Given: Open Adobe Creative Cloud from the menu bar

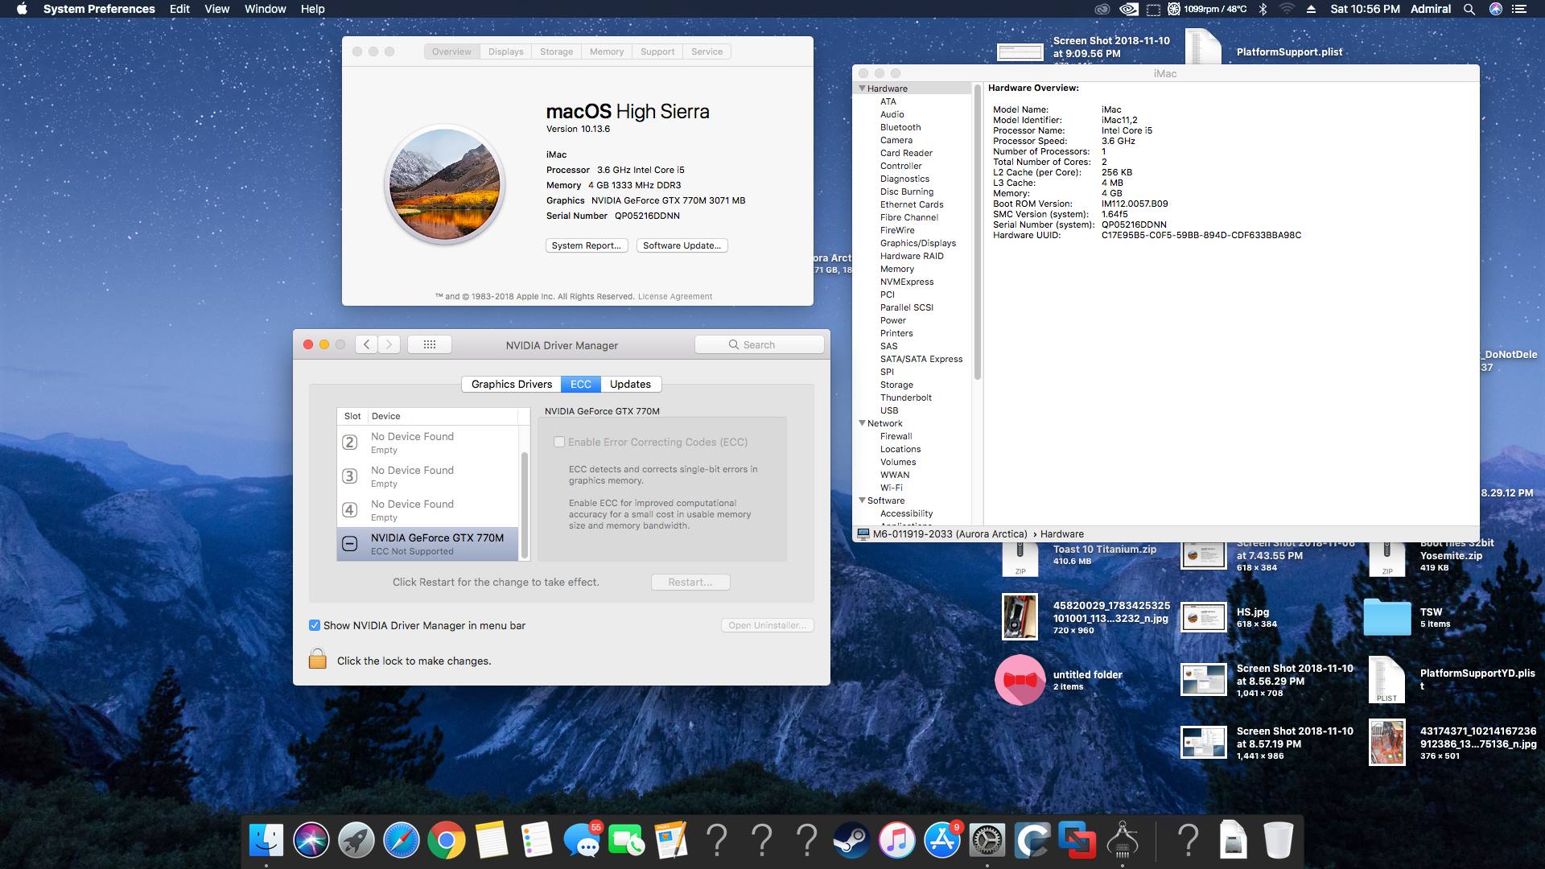Looking at the screenshot, I should [1101, 9].
